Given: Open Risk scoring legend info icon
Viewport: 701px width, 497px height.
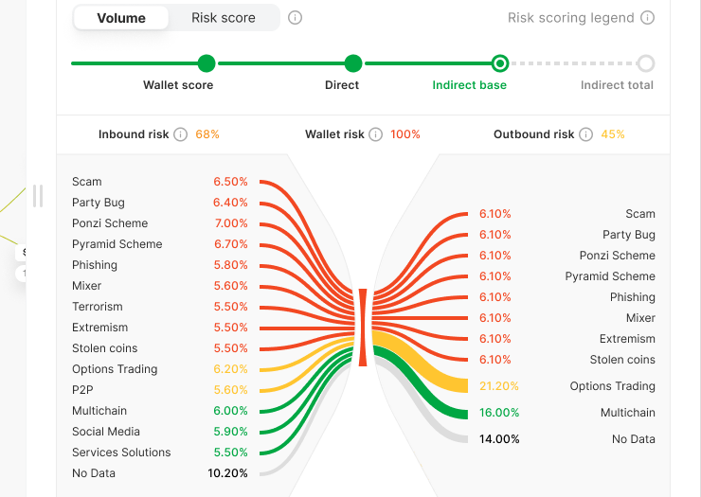Looking at the screenshot, I should tap(647, 18).
